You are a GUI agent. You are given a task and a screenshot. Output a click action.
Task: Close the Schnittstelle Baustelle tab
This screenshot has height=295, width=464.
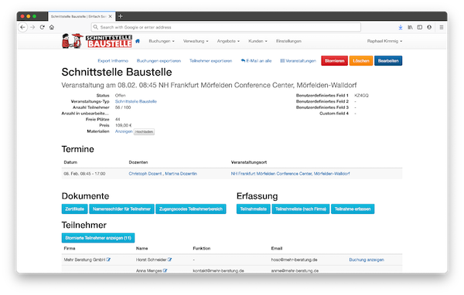tap(110, 16)
